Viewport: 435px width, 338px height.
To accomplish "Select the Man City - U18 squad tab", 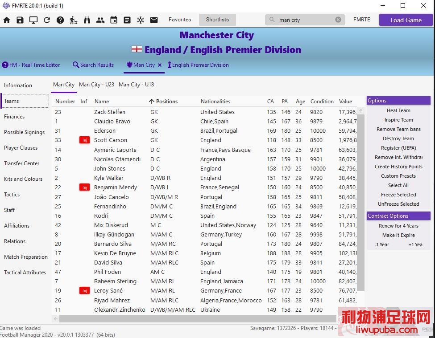I will [136, 85].
